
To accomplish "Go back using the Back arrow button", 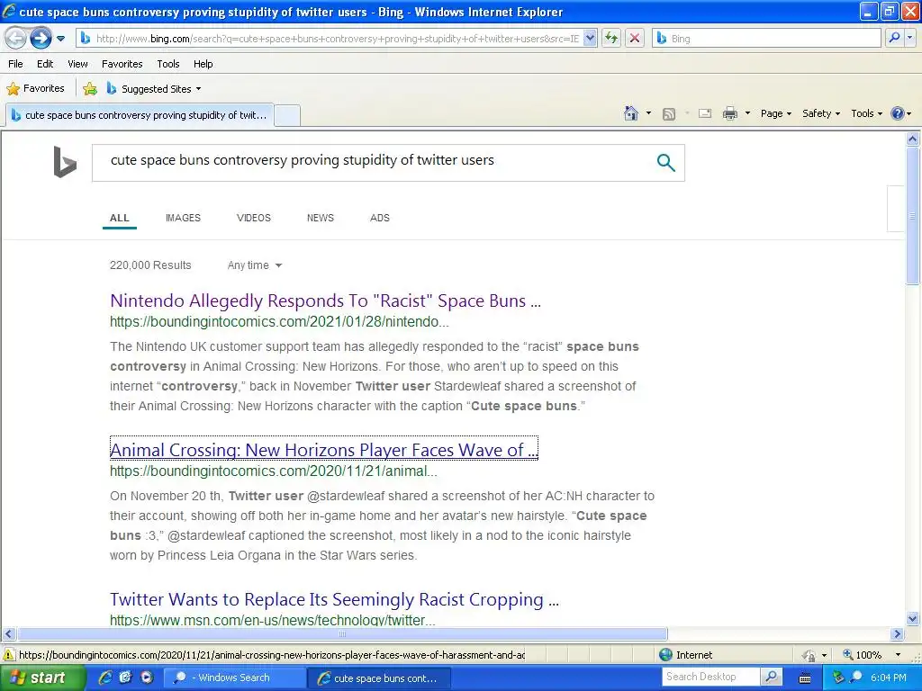I will (15, 39).
